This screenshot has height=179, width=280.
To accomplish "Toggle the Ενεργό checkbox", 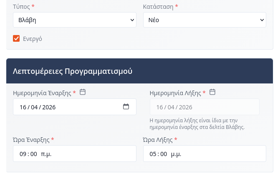I will pyautogui.click(x=16, y=38).
